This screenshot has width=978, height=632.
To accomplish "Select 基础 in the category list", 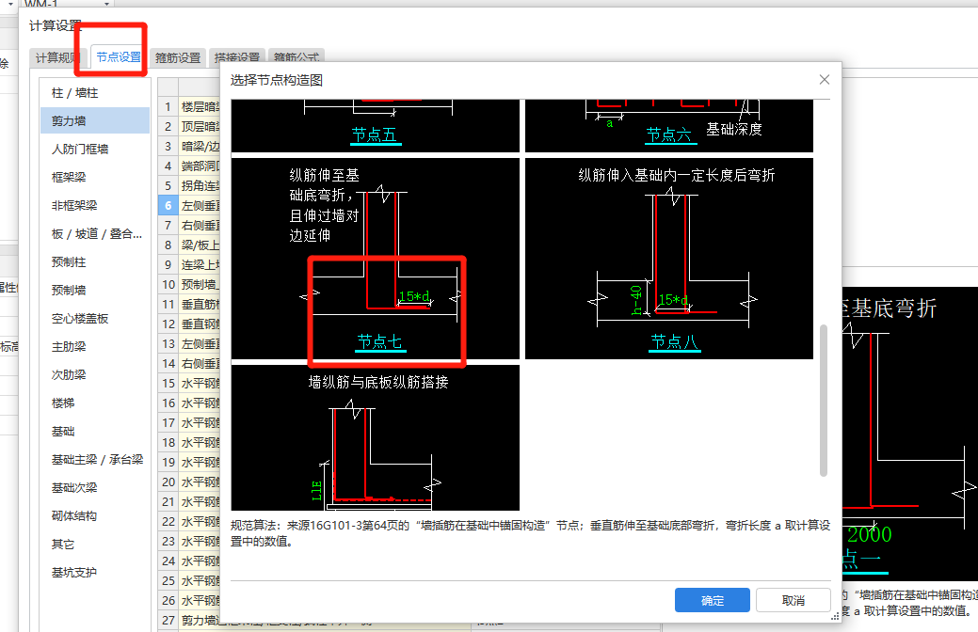I will [x=95, y=432].
